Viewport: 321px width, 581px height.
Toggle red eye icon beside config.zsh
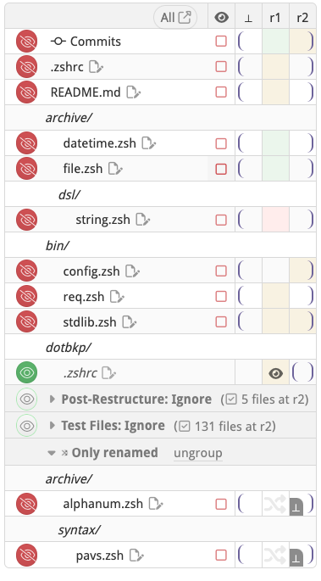(x=26, y=271)
